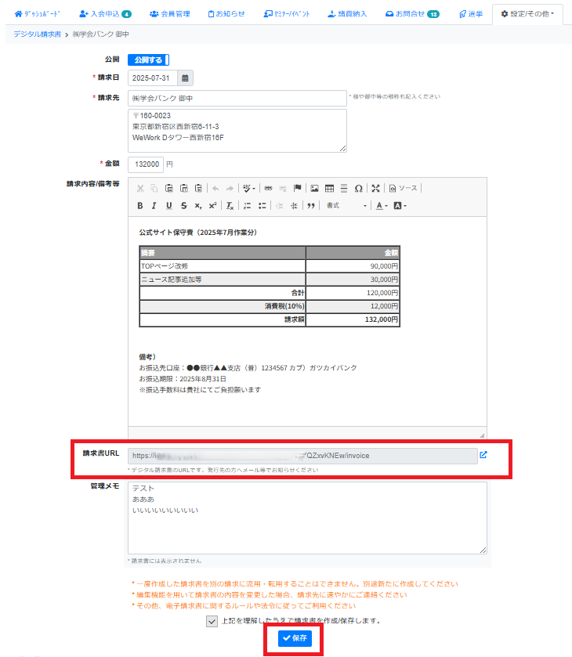This screenshot has width=572, height=657.
Task: Go to the 会員管理 tab
Action: [169, 14]
